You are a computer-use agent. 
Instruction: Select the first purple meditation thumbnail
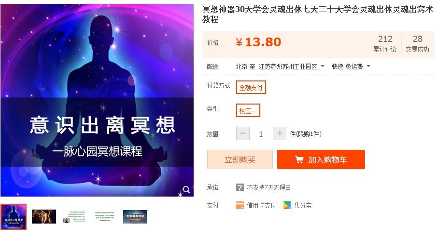(14, 217)
